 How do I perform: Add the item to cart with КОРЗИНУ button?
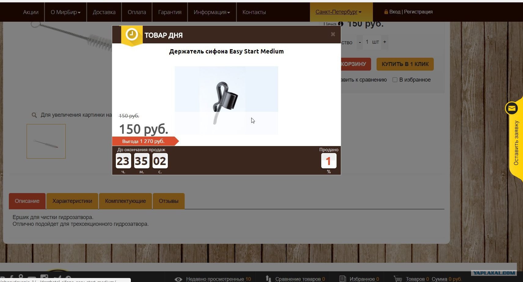(x=356, y=64)
